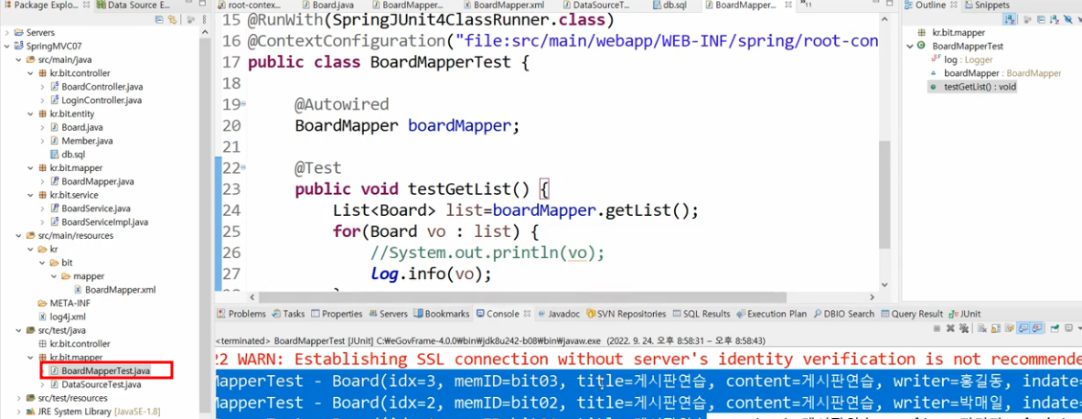Open the Bookmarks tab

(x=442, y=314)
